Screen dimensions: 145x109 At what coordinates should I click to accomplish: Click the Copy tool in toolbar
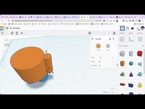pos(2,33)
